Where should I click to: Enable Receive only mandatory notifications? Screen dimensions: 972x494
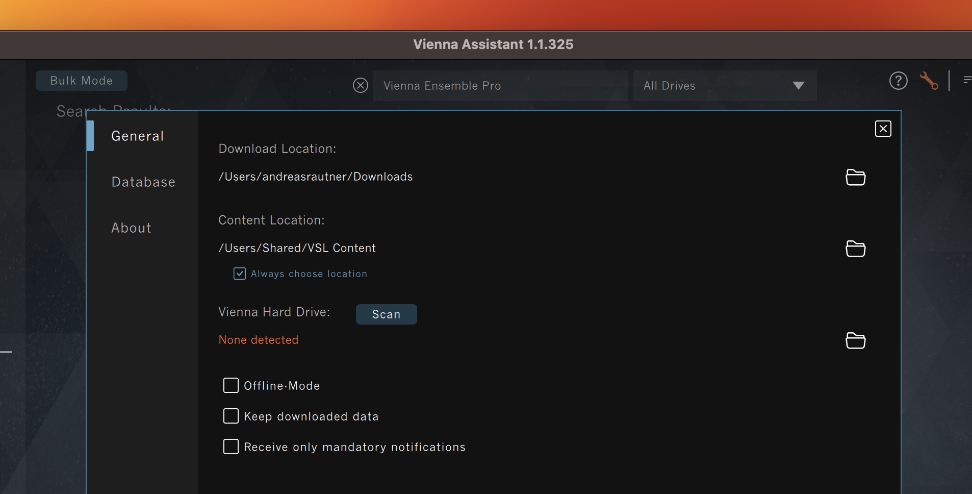click(231, 447)
